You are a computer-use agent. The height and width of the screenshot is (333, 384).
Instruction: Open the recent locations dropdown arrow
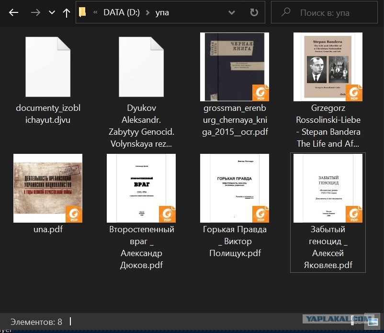tap(52, 12)
